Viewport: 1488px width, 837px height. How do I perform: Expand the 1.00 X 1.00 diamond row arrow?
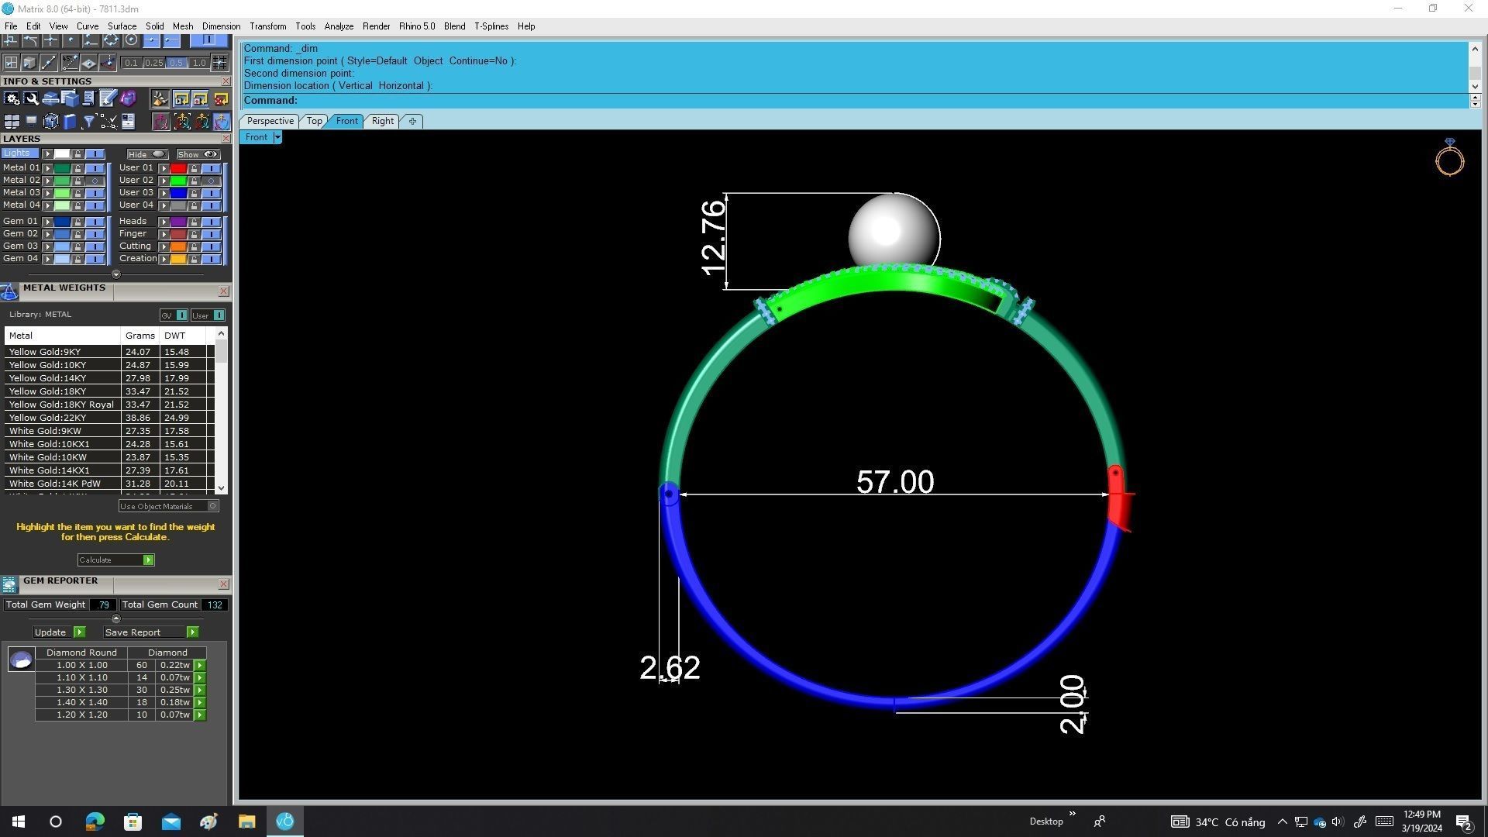coord(200,666)
